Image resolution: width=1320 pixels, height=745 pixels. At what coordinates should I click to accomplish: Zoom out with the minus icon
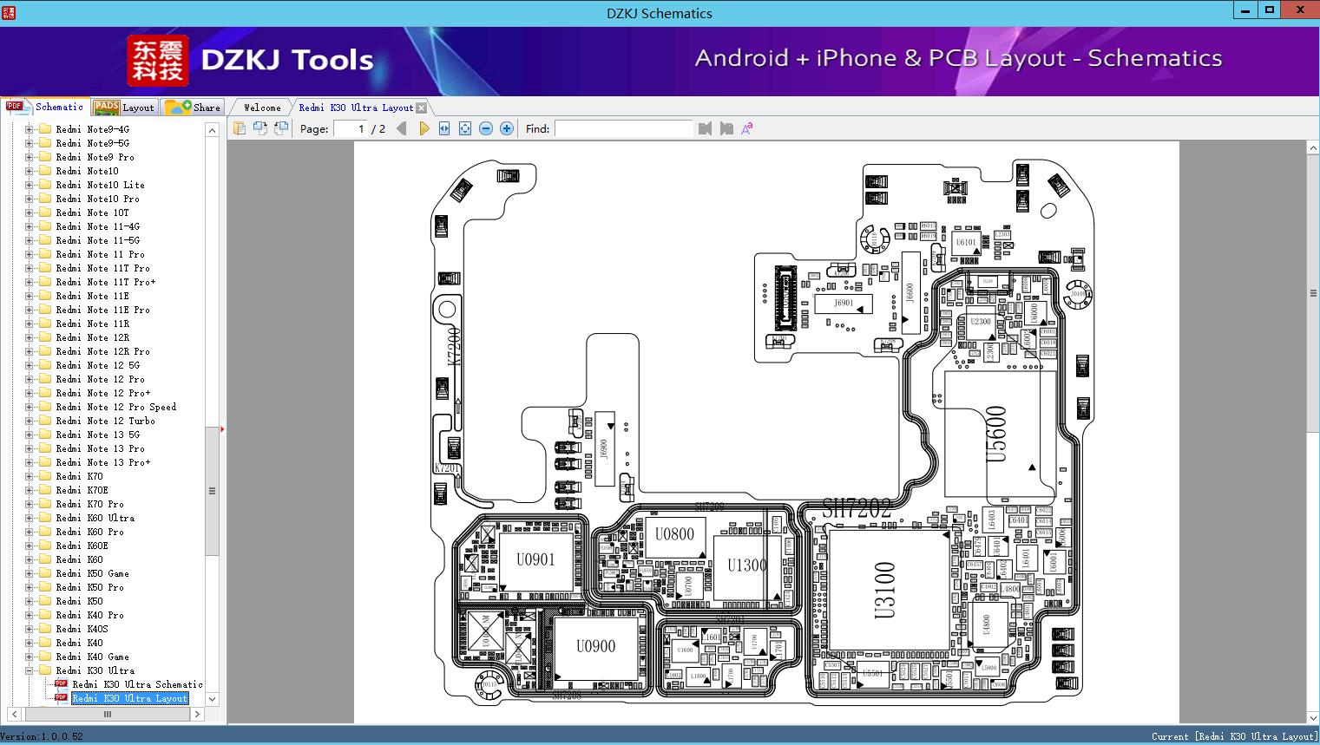[486, 128]
